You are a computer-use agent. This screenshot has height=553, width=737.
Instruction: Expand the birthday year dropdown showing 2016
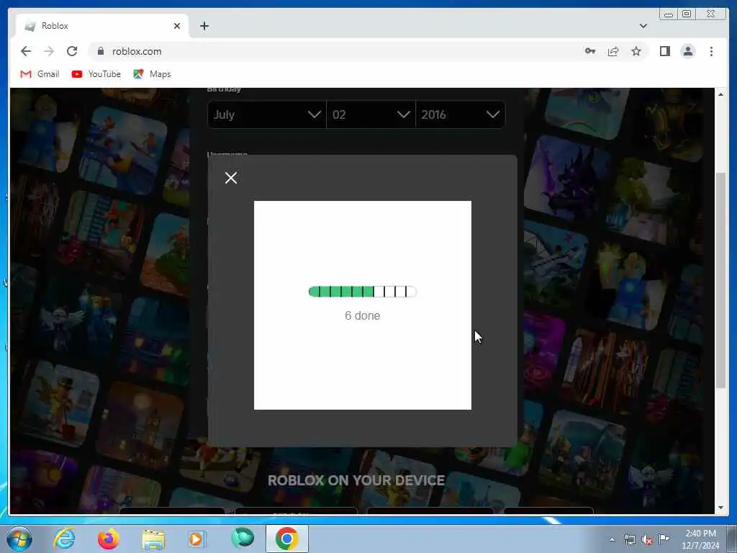[x=460, y=114]
